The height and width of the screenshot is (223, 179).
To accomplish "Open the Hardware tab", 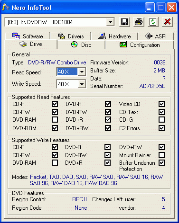I will pos(114,36).
